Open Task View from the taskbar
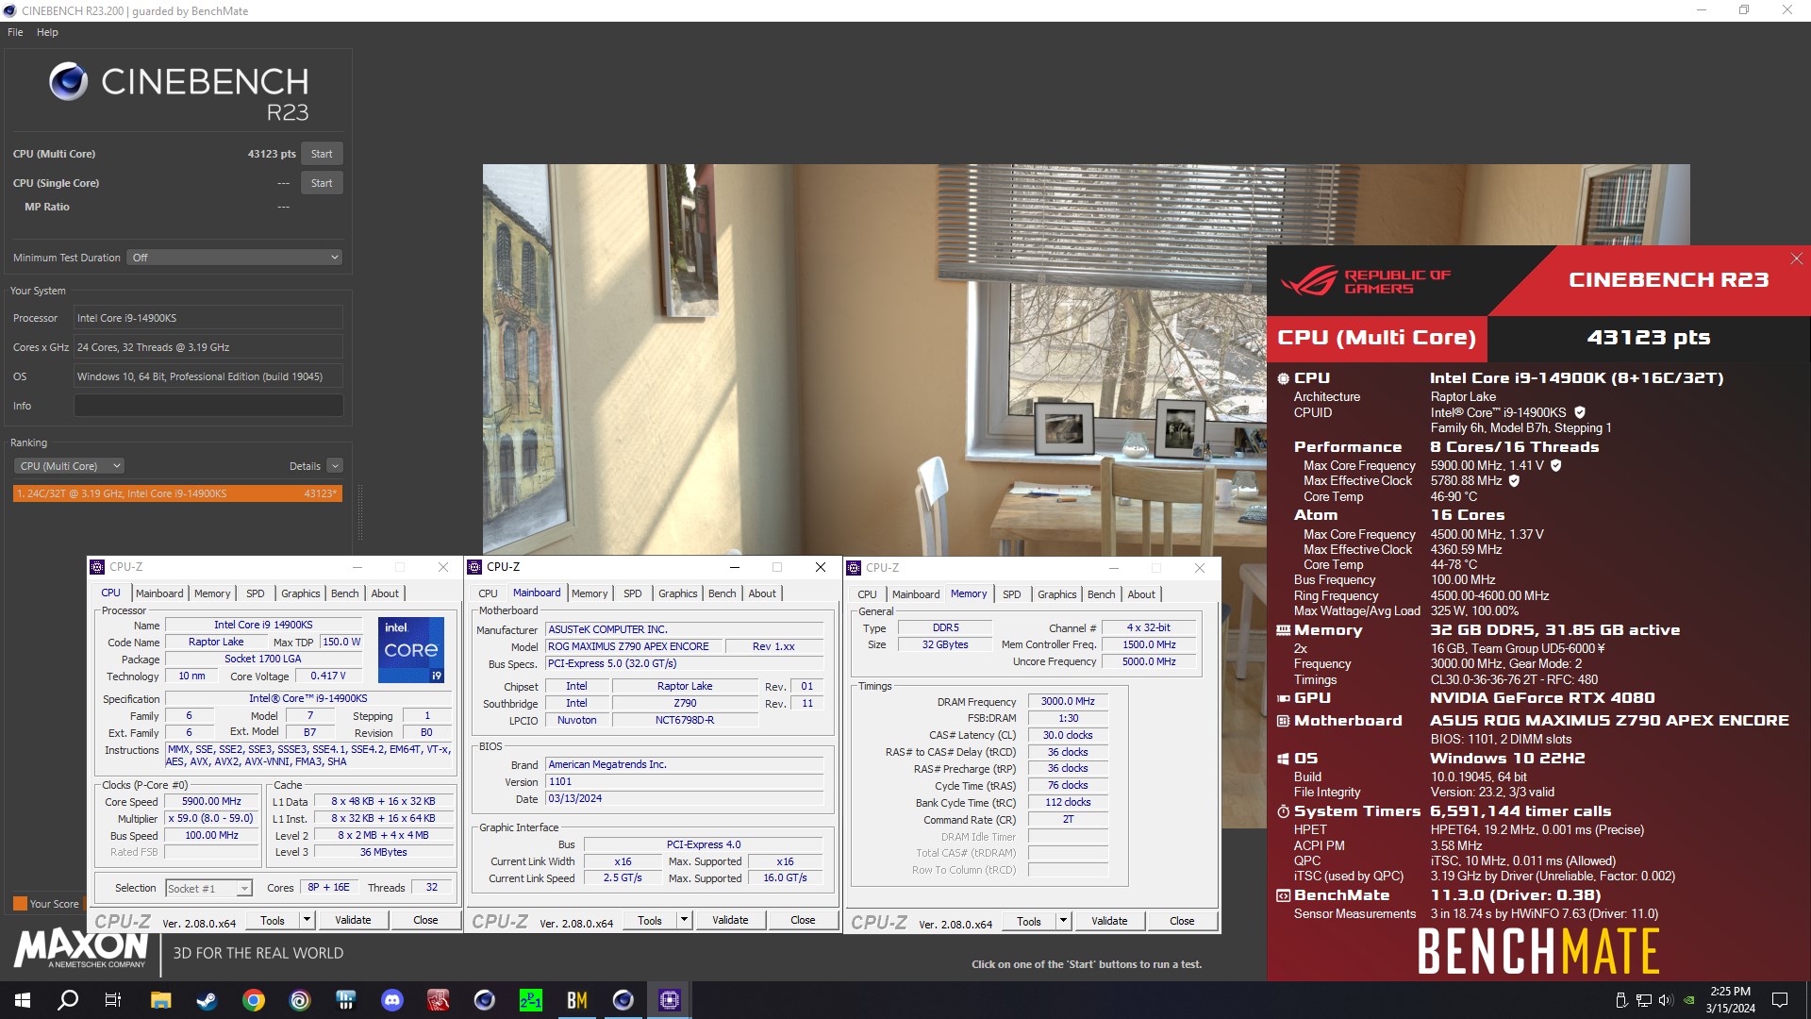Screen dimensions: 1811x1019 tap(113, 1000)
